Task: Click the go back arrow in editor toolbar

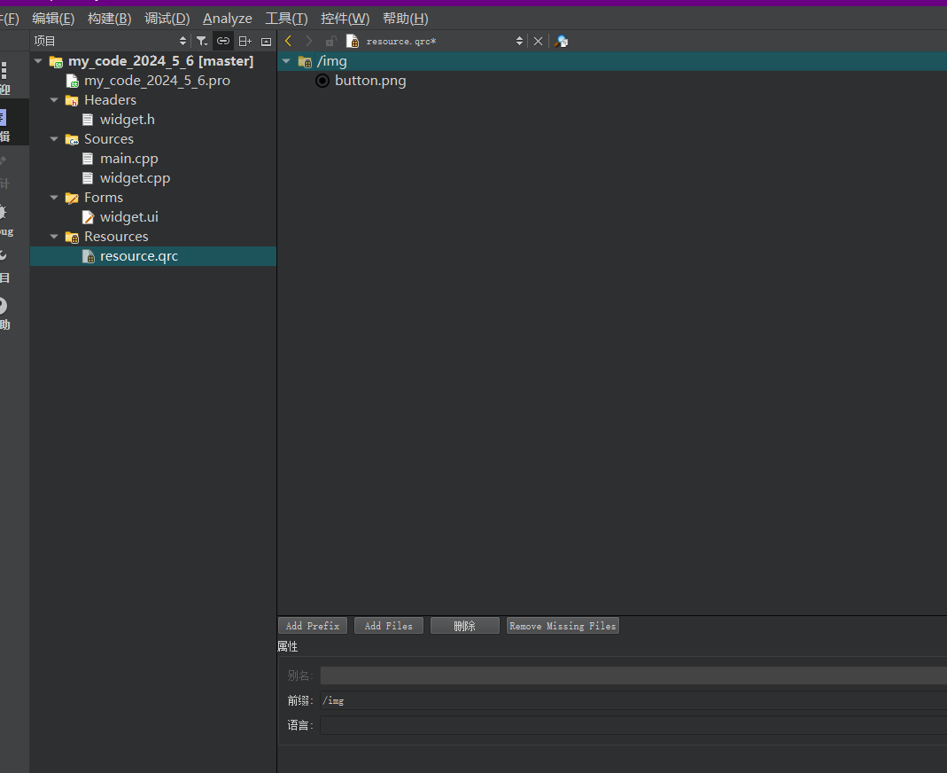Action: click(x=288, y=41)
